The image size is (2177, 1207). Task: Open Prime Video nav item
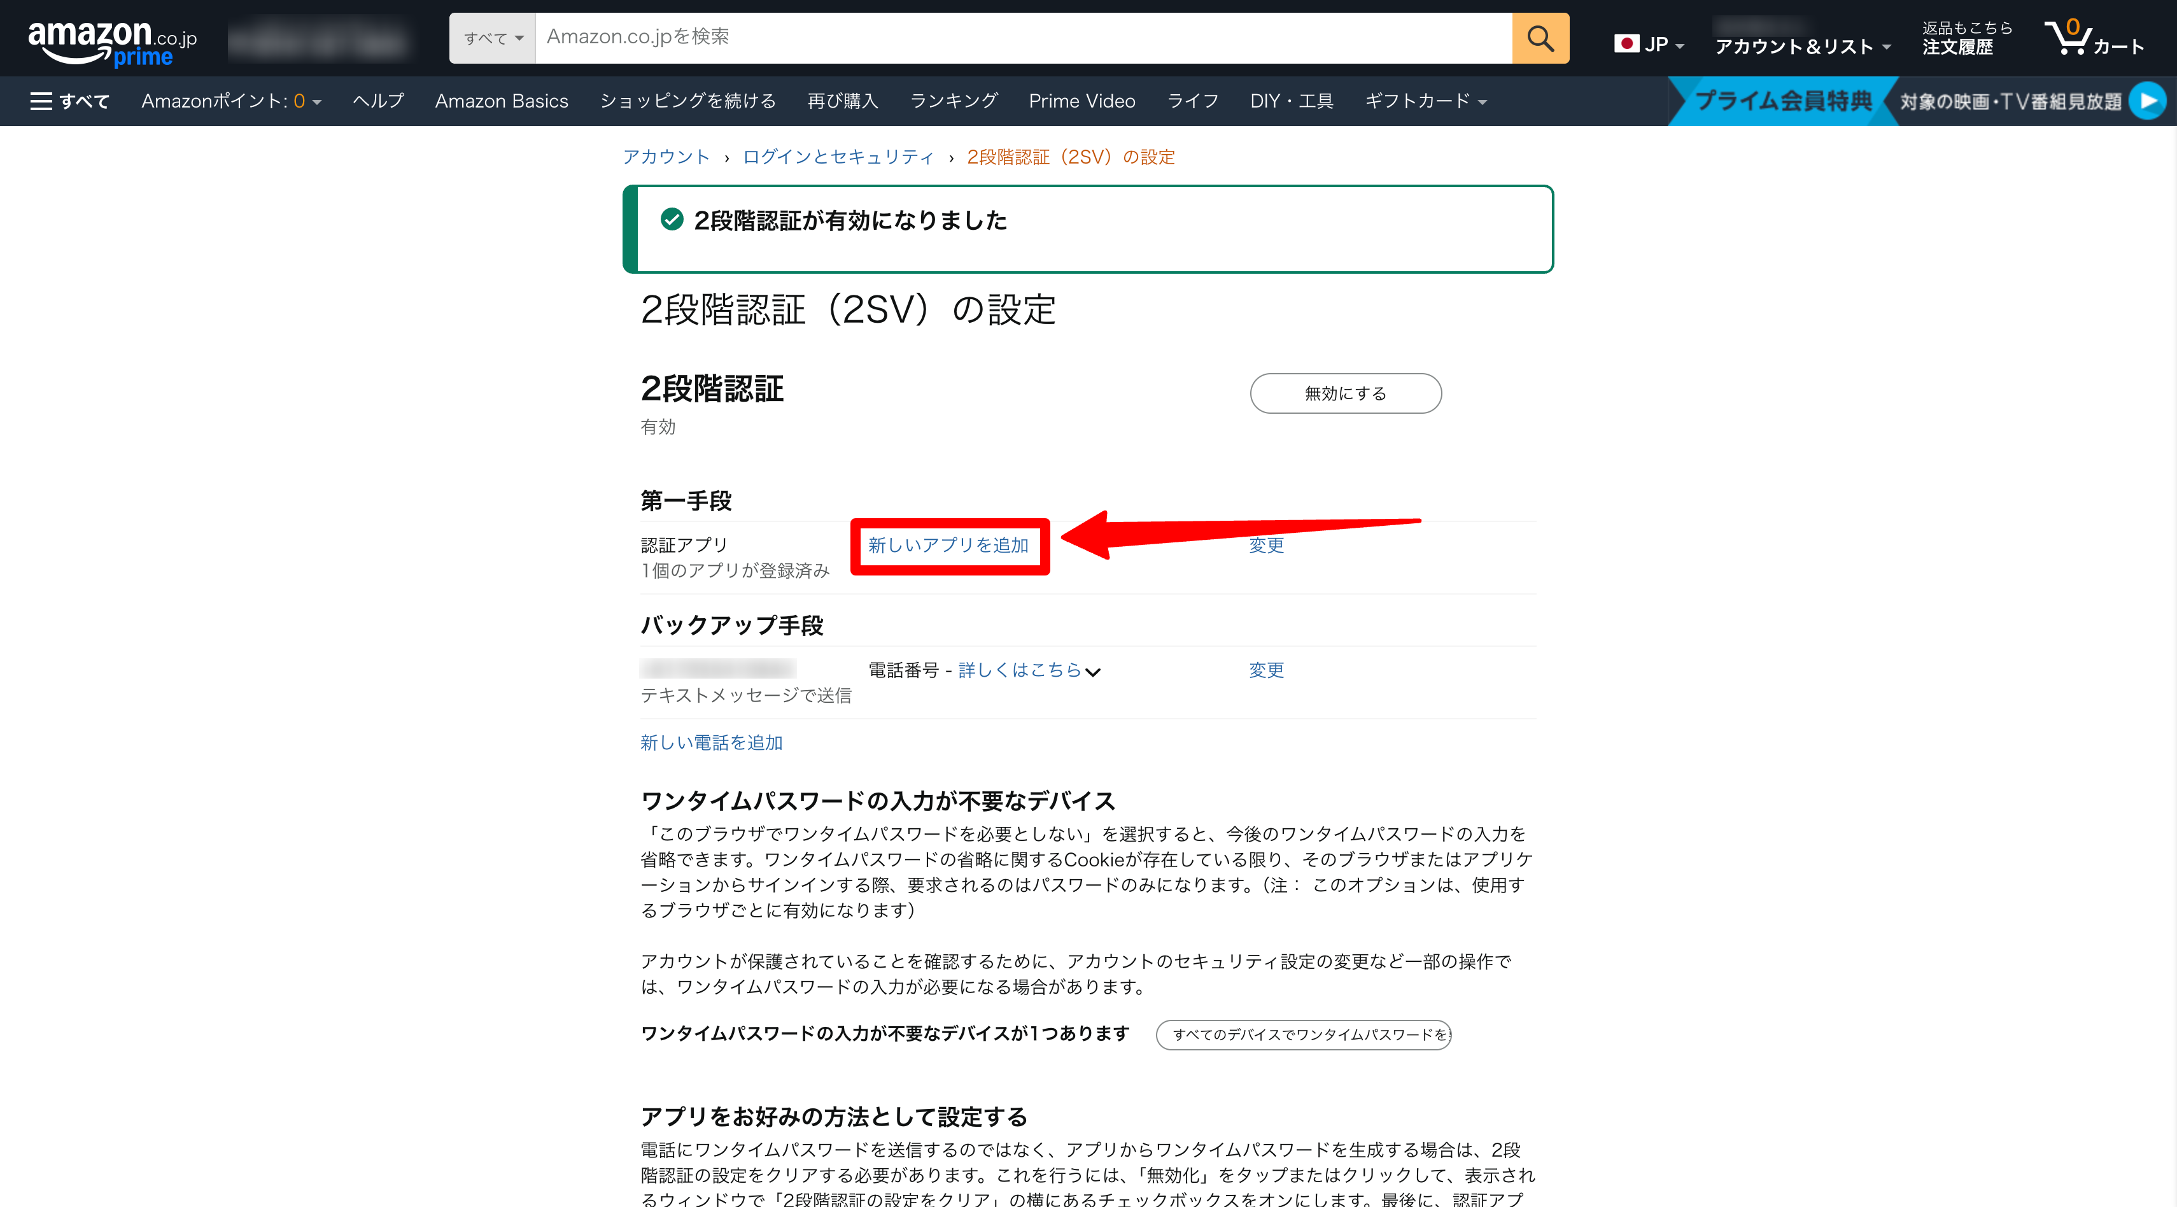[1081, 101]
